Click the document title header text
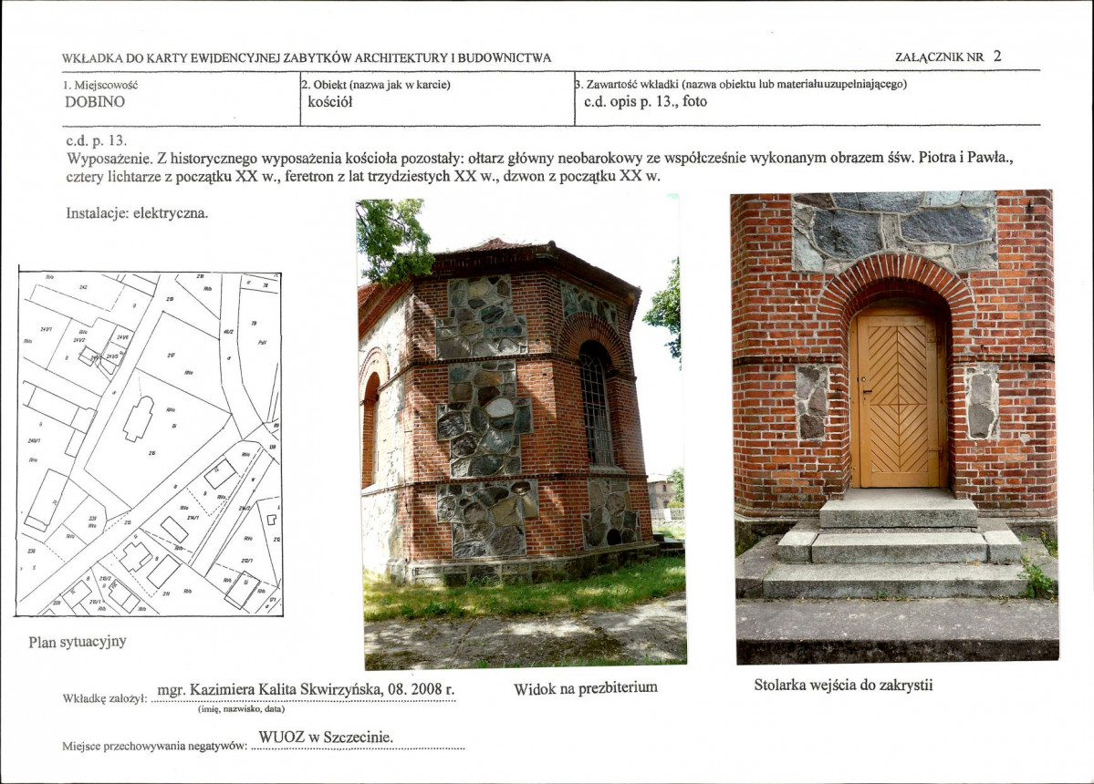The height and width of the screenshot is (784, 1094). (x=307, y=57)
